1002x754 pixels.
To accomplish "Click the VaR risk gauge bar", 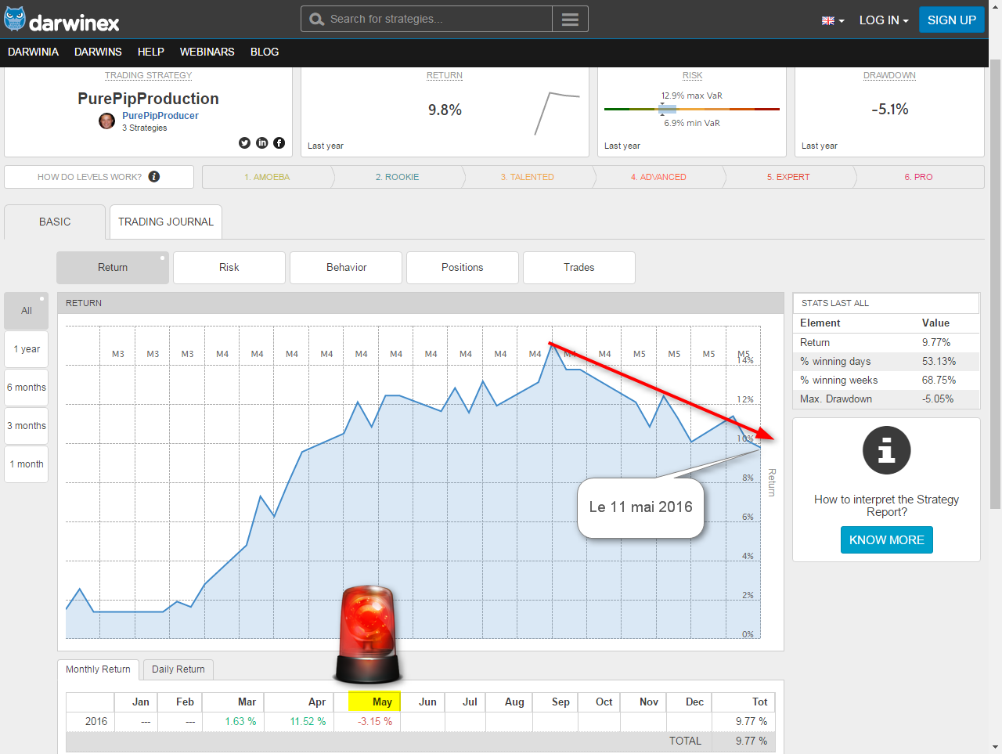I will pyautogui.click(x=692, y=110).
